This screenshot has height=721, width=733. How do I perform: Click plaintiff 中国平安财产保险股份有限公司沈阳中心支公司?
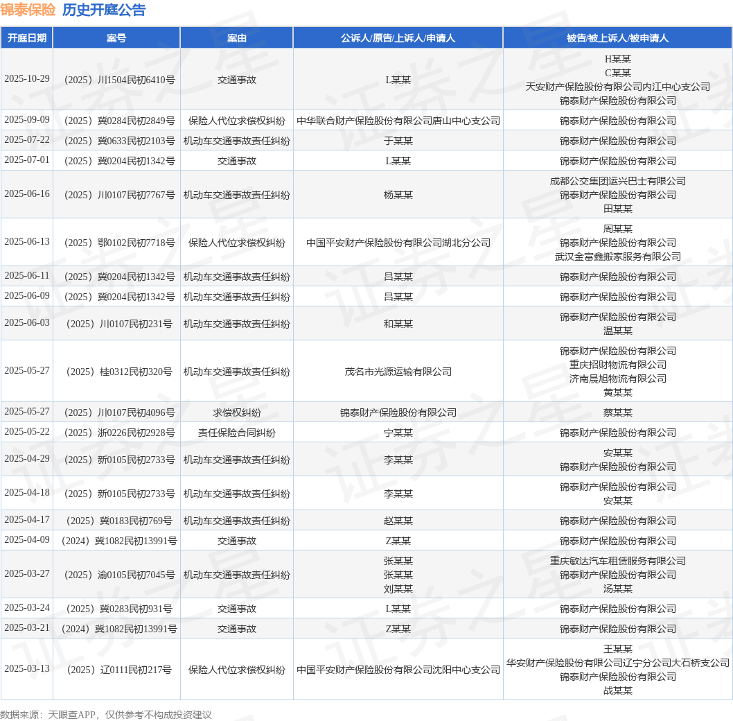pos(398,670)
